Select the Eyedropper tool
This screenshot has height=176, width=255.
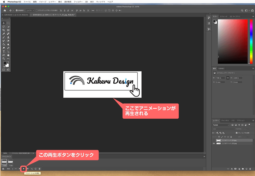pos(4,34)
